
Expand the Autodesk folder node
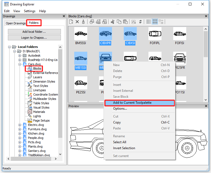click(20, 56)
